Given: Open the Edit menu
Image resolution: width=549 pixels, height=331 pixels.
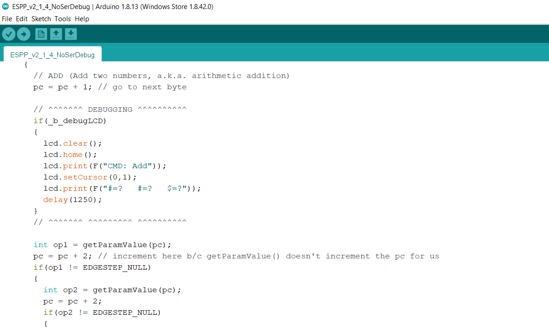Looking at the screenshot, I should (x=22, y=19).
